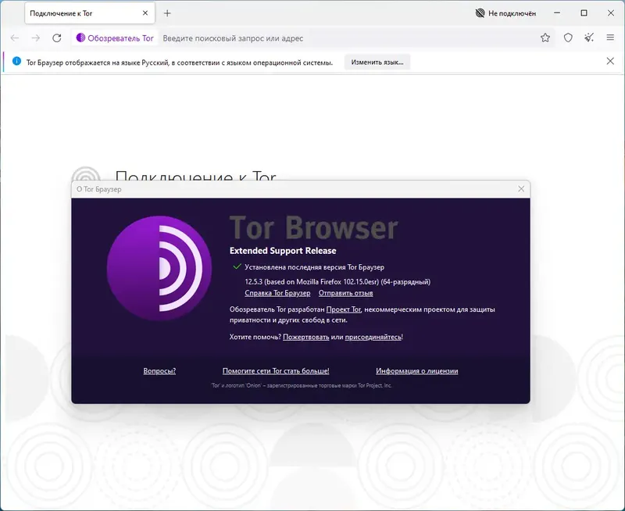The width and height of the screenshot is (625, 511).
Task: Reload the current page
Action: pyautogui.click(x=57, y=38)
